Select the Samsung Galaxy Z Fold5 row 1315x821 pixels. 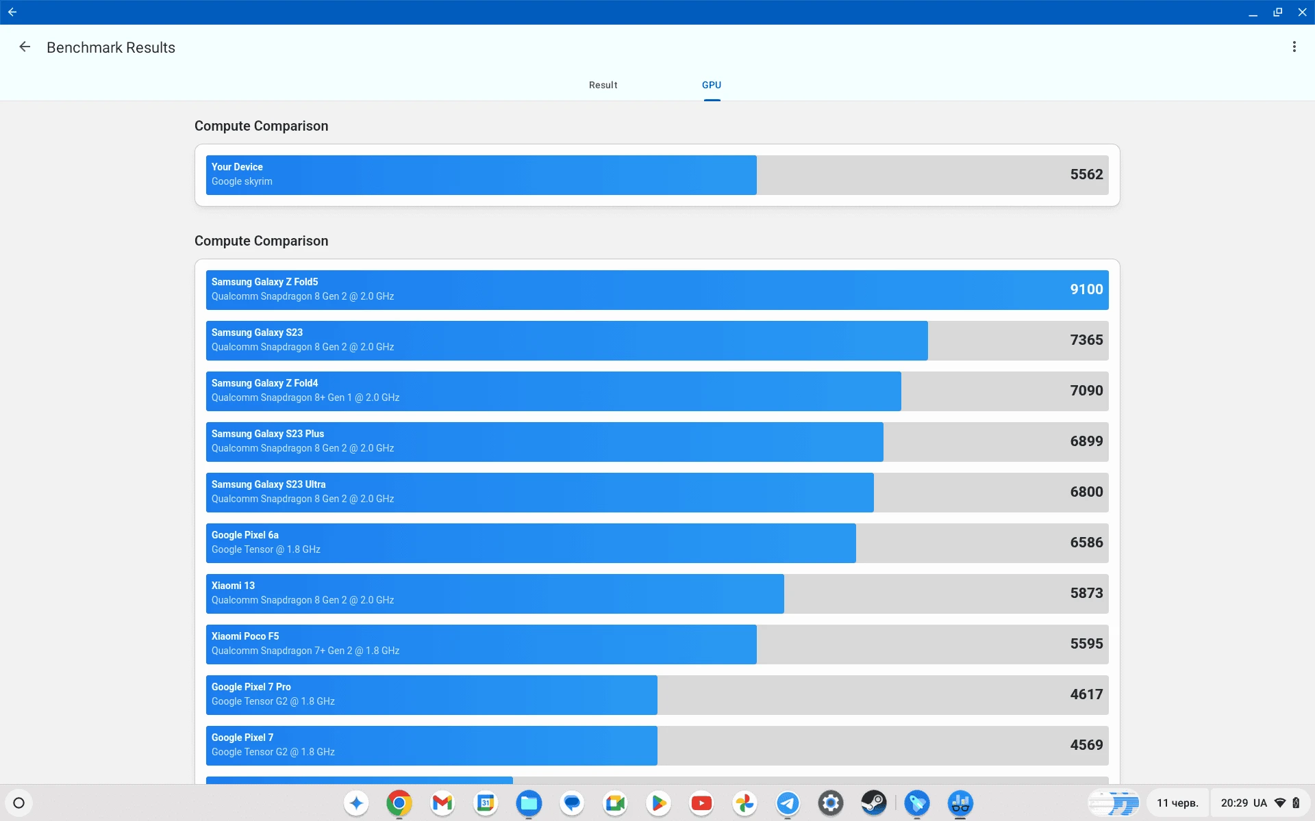657,290
